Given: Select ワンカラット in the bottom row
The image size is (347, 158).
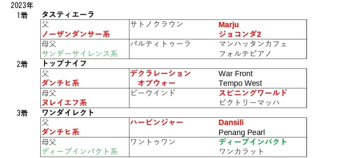Looking at the screenshot, I should (241, 152).
